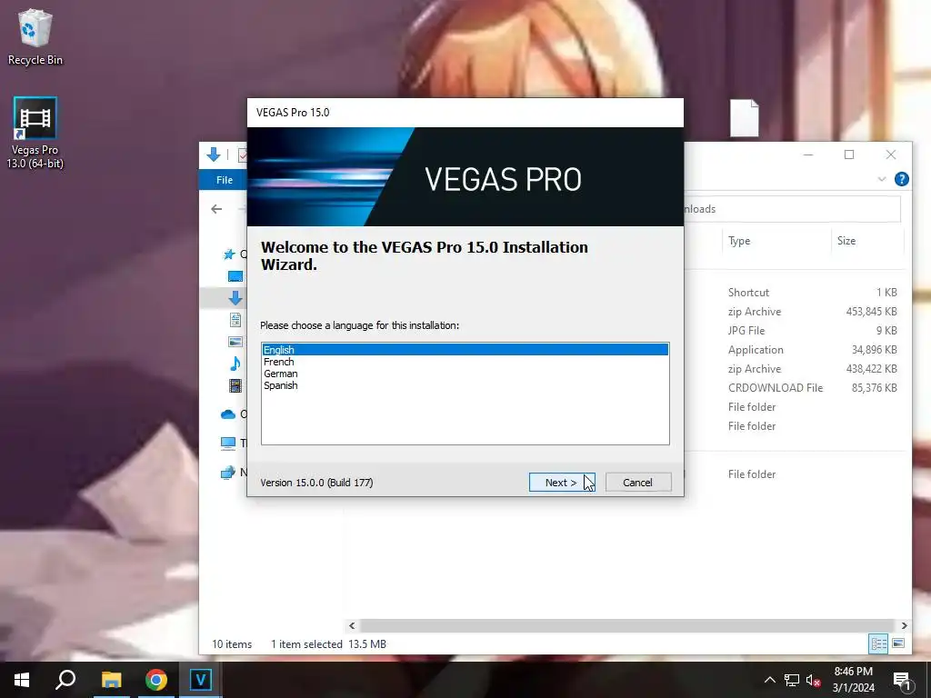
Task: Open the Quick access star item in Explorer
Action: (229, 254)
